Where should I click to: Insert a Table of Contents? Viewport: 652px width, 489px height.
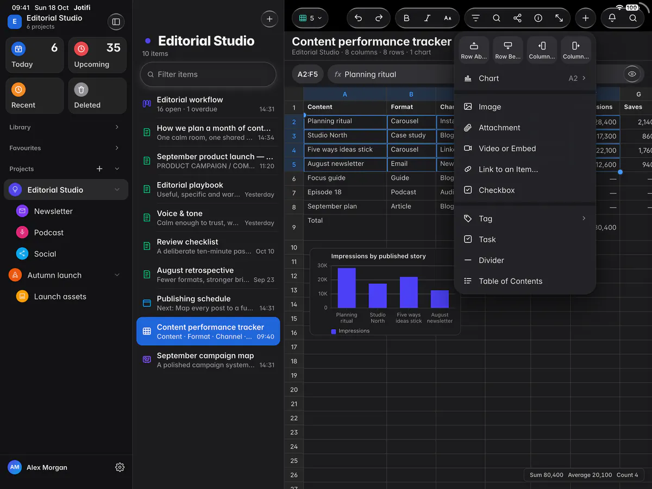[525, 281]
